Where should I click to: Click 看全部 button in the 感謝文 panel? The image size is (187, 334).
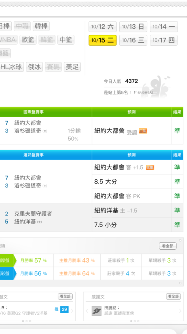173,296
